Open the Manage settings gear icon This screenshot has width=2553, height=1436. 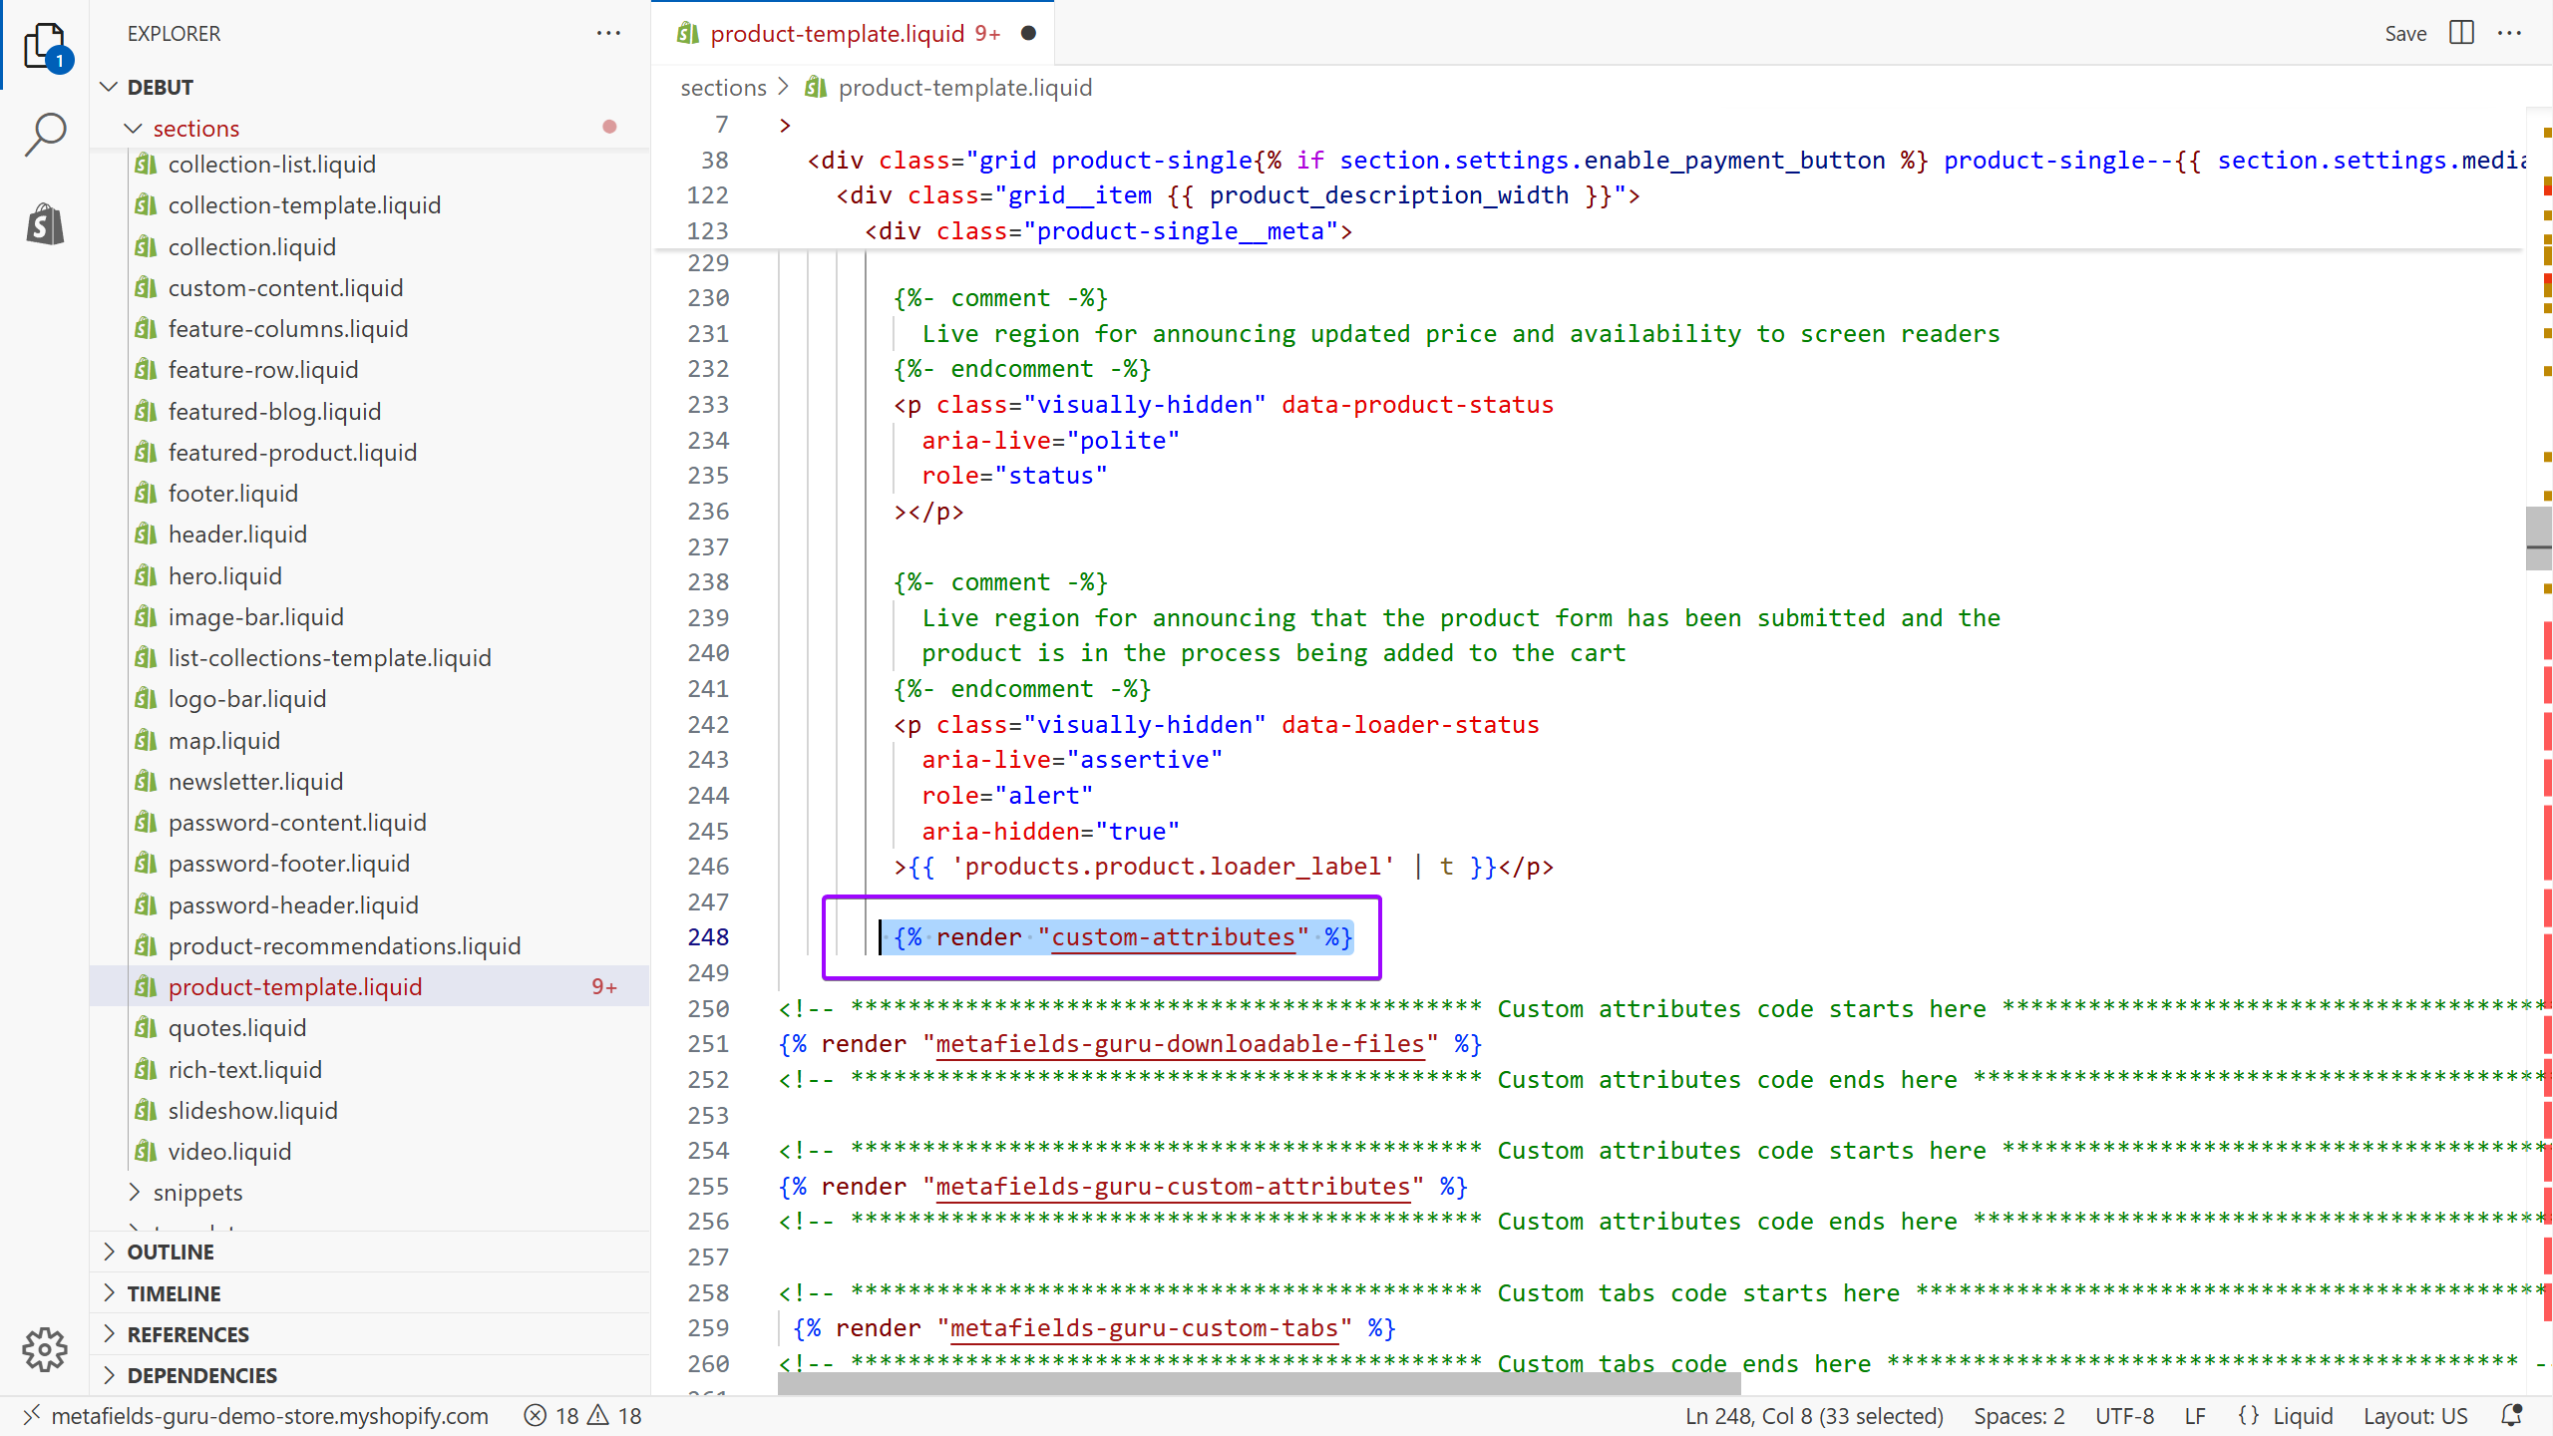coord(45,1349)
